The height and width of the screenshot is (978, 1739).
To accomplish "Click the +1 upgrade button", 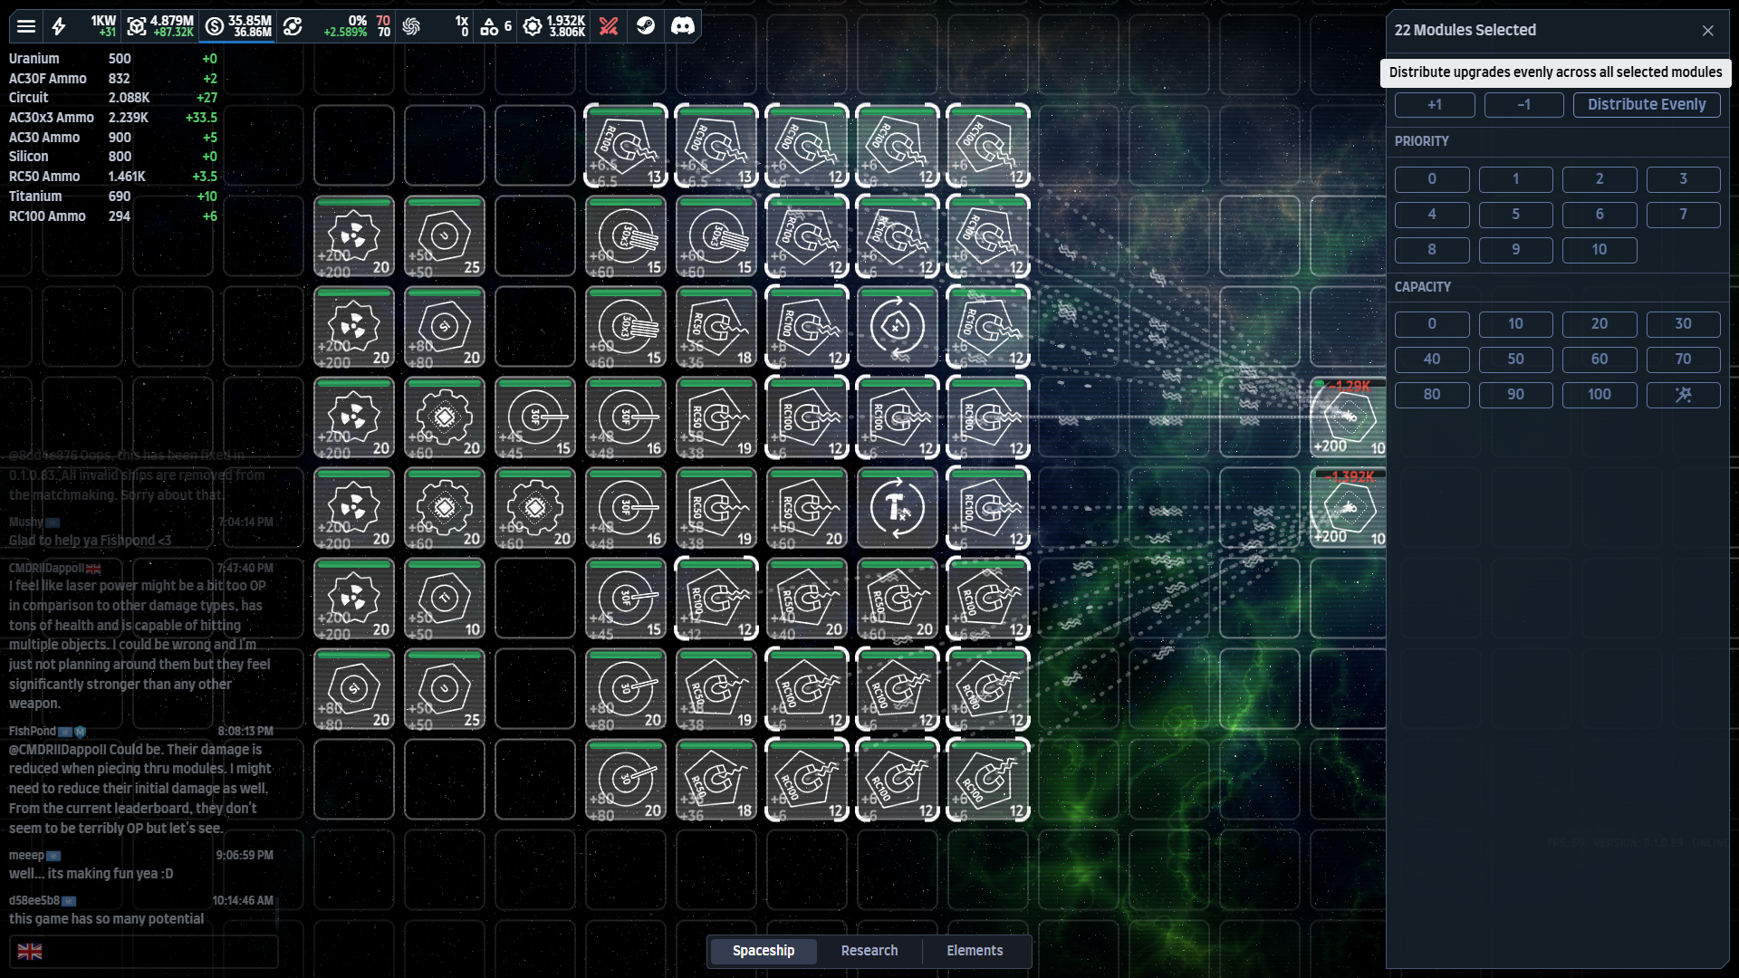I will 1435,105.
